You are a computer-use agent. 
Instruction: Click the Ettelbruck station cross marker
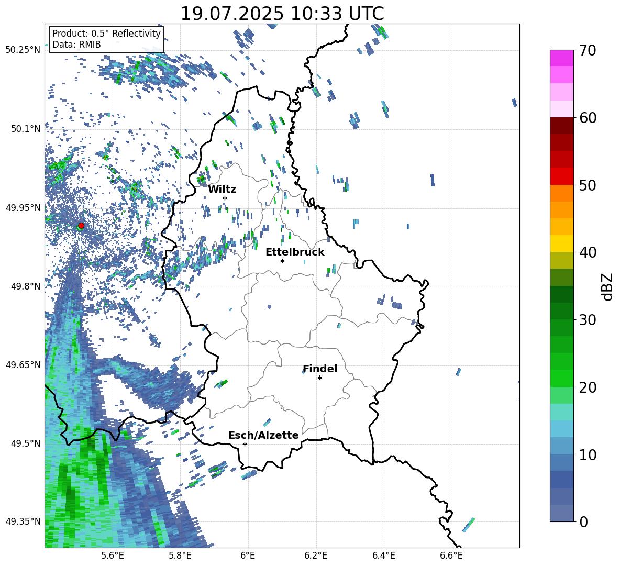[x=282, y=261]
